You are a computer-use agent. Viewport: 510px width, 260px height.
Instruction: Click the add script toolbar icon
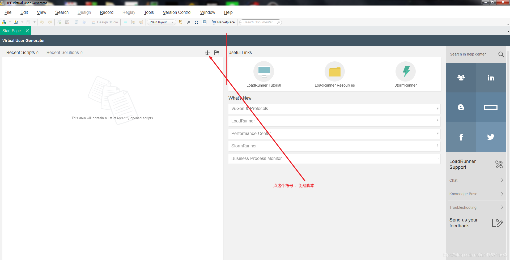[16, 22]
